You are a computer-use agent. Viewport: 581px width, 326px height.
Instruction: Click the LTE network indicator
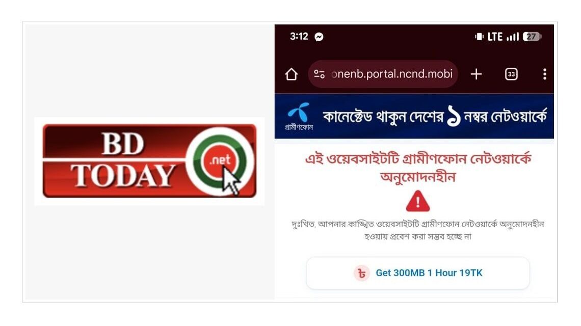pos(495,37)
